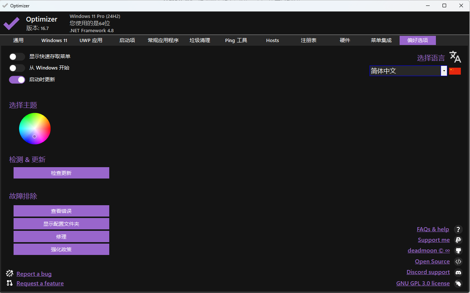Click the translate language icon near 选择语言
The width and height of the screenshot is (470, 293).
tap(455, 57)
